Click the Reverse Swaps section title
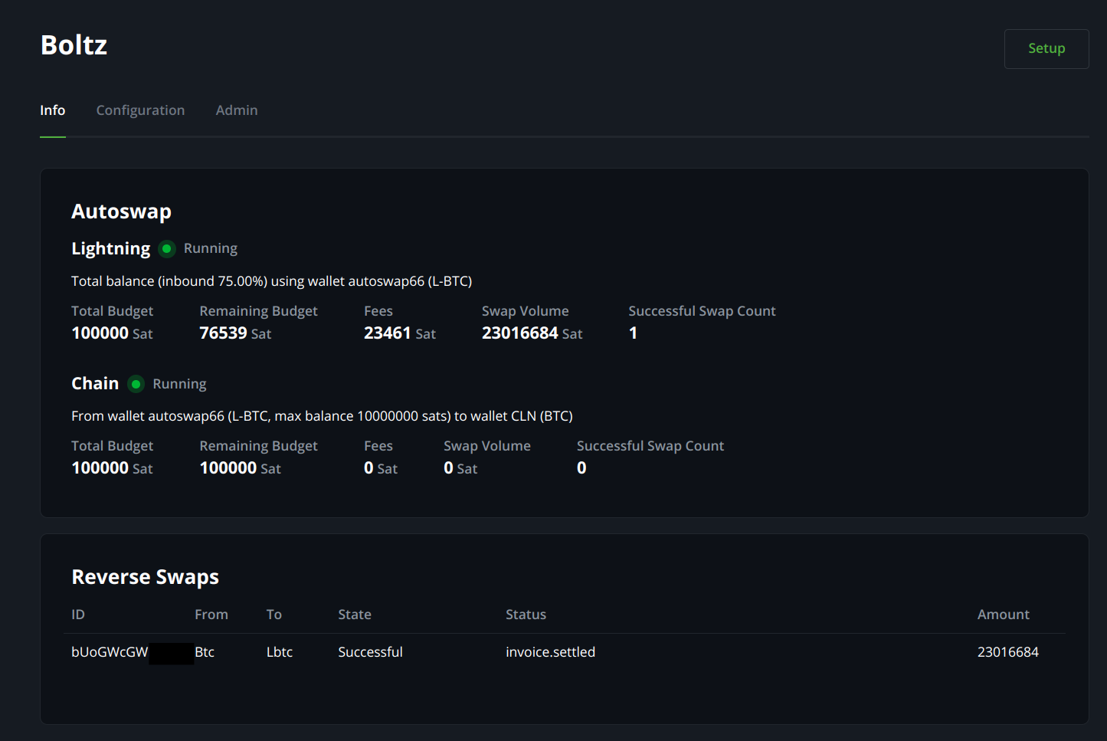Screen dimensions: 1107x741 coord(145,577)
